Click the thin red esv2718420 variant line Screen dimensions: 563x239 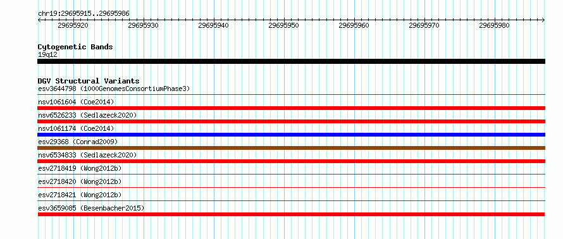pyautogui.click(x=291, y=187)
